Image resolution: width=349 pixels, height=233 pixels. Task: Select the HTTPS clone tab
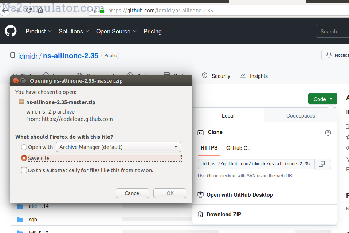[x=209, y=148]
